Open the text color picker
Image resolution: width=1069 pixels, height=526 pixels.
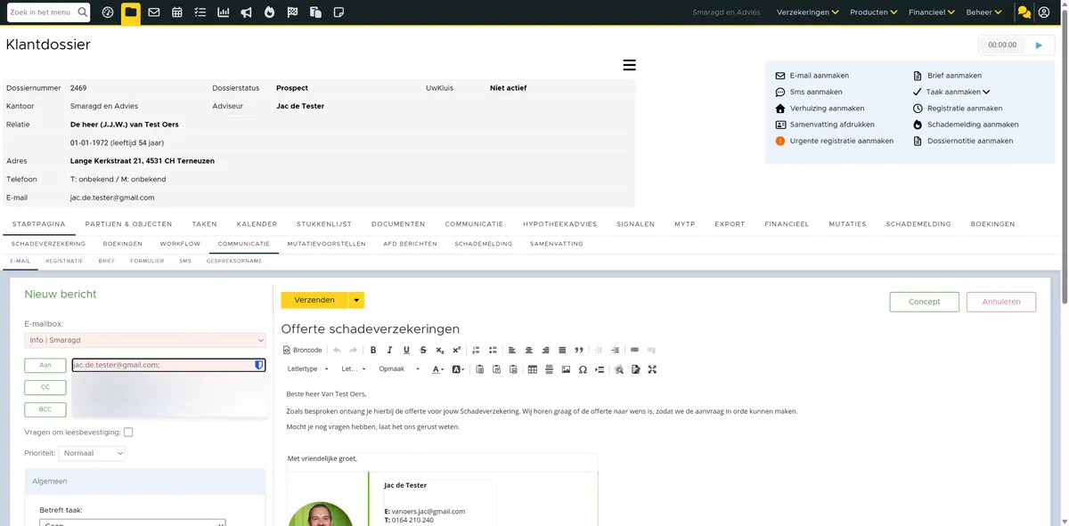click(x=437, y=369)
